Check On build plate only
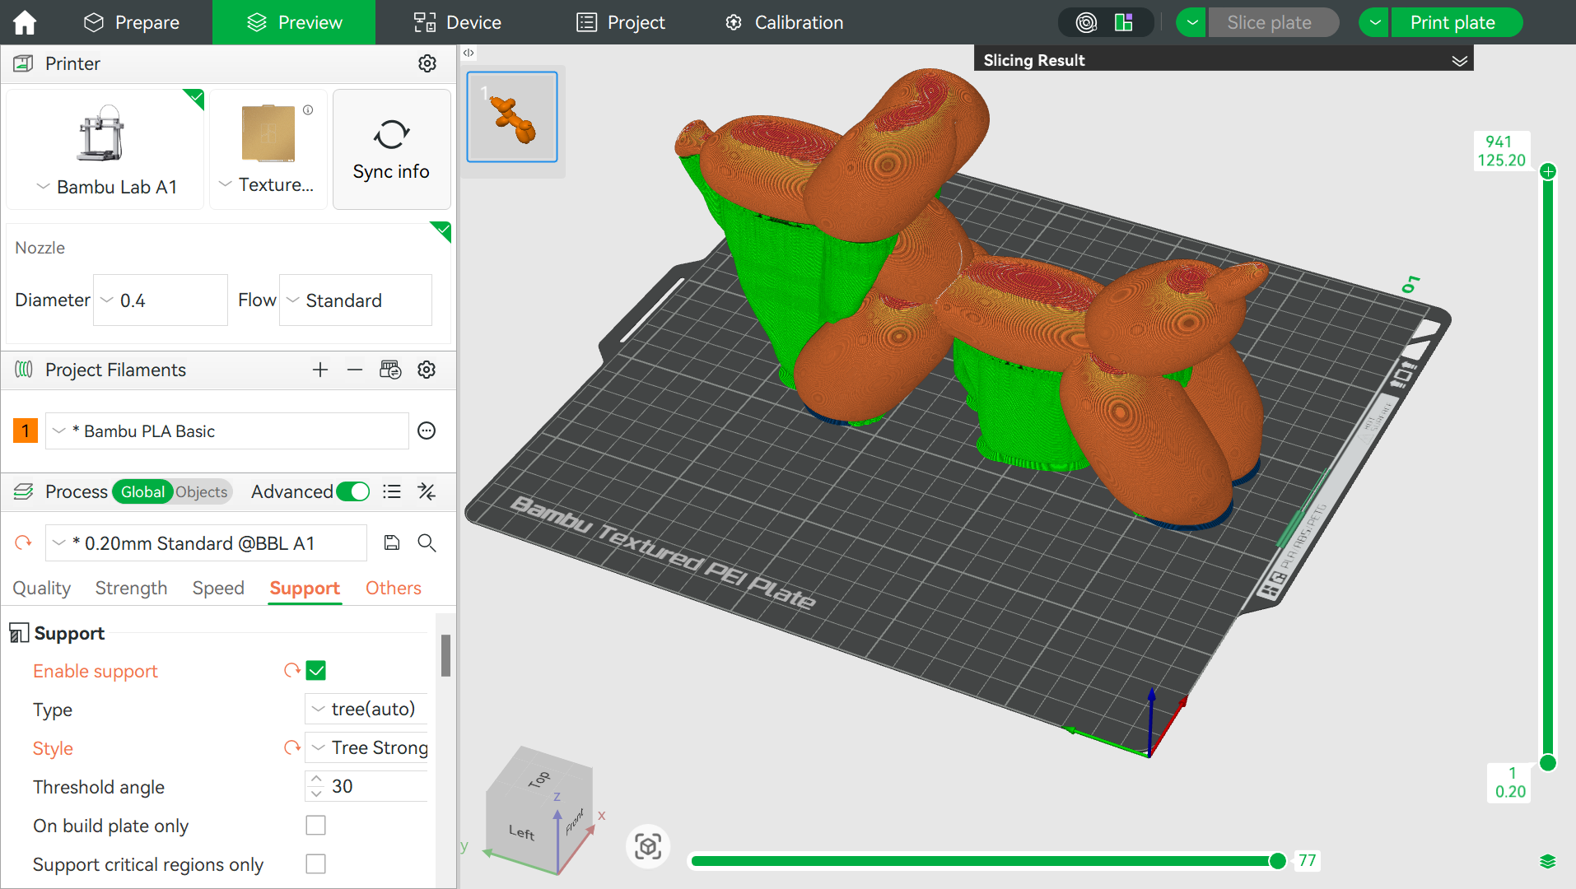 coord(315,825)
